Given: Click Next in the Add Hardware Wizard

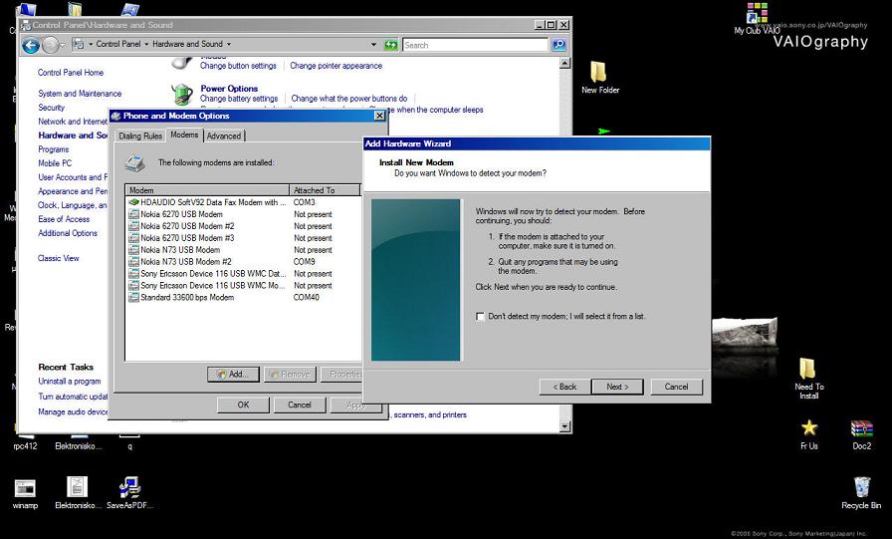Looking at the screenshot, I should pyautogui.click(x=616, y=387).
